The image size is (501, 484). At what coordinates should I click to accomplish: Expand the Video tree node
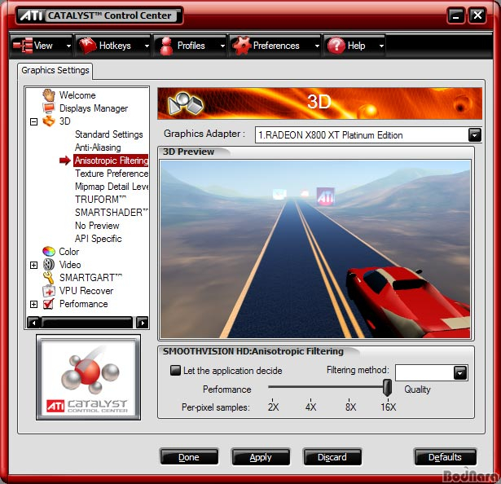pyautogui.click(x=34, y=265)
